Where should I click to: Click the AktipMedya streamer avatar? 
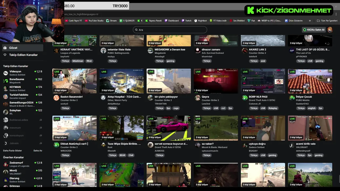click(x=103, y=98)
